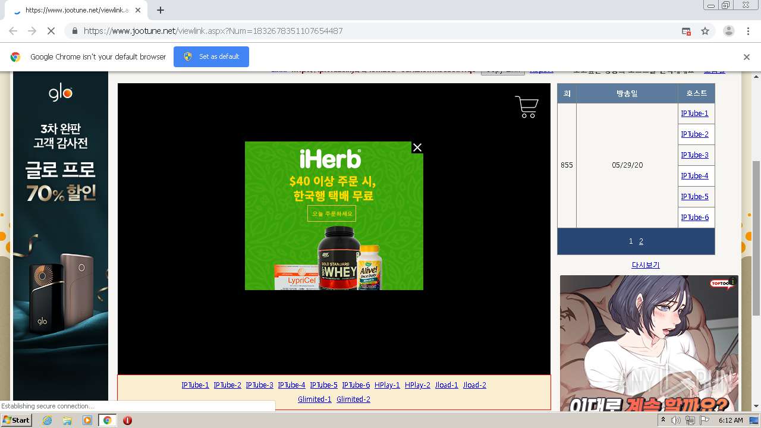Select IPTube-2 below the video player
Viewport: 761px width, 428px height.
click(227, 385)
